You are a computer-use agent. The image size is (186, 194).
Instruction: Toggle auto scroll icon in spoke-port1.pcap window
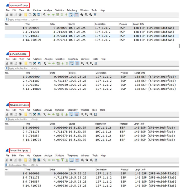click(x=71, y=15)
